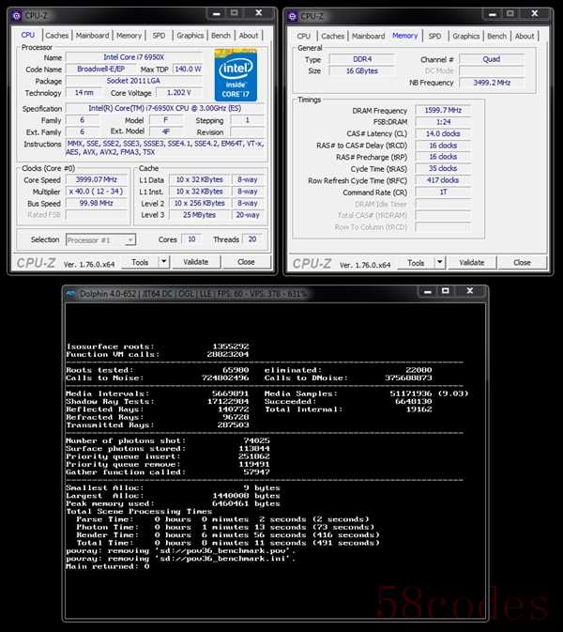
Task: Open SPD tab in left CPU-Z window
Action: (159, 36)
